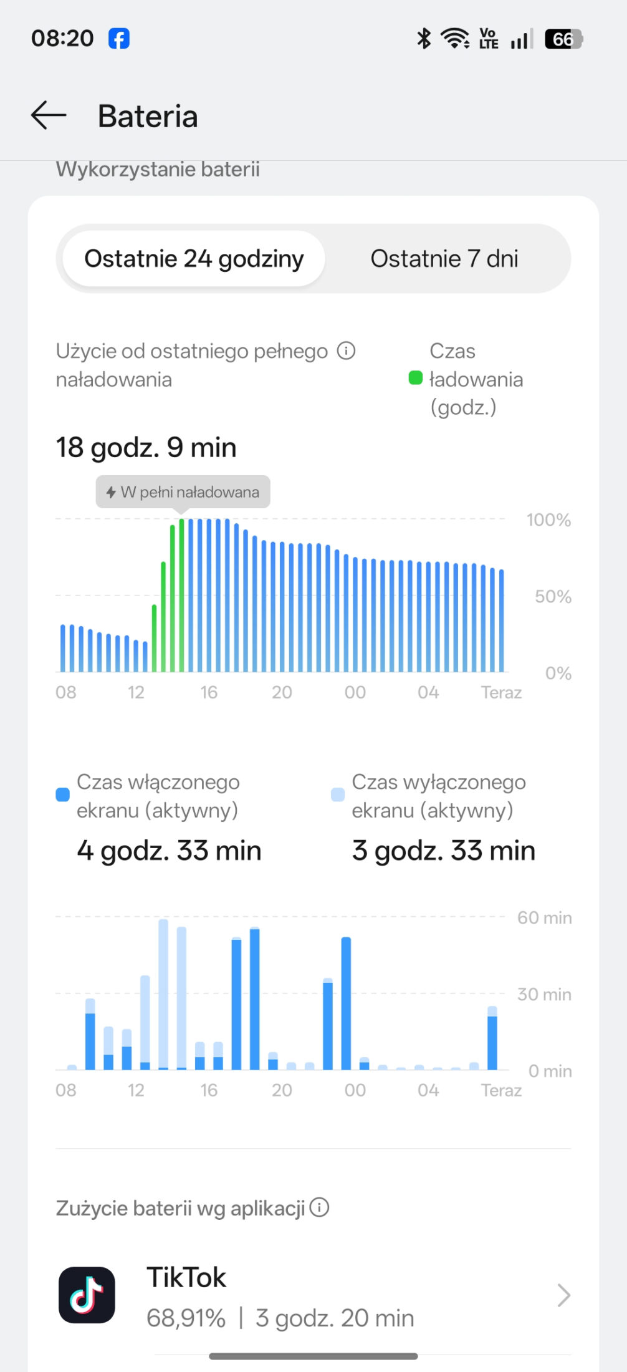This screenshot has width=627, height=1372.
Task: Tap the bottom navigation gesture bar
Action: coord(313,1356)
